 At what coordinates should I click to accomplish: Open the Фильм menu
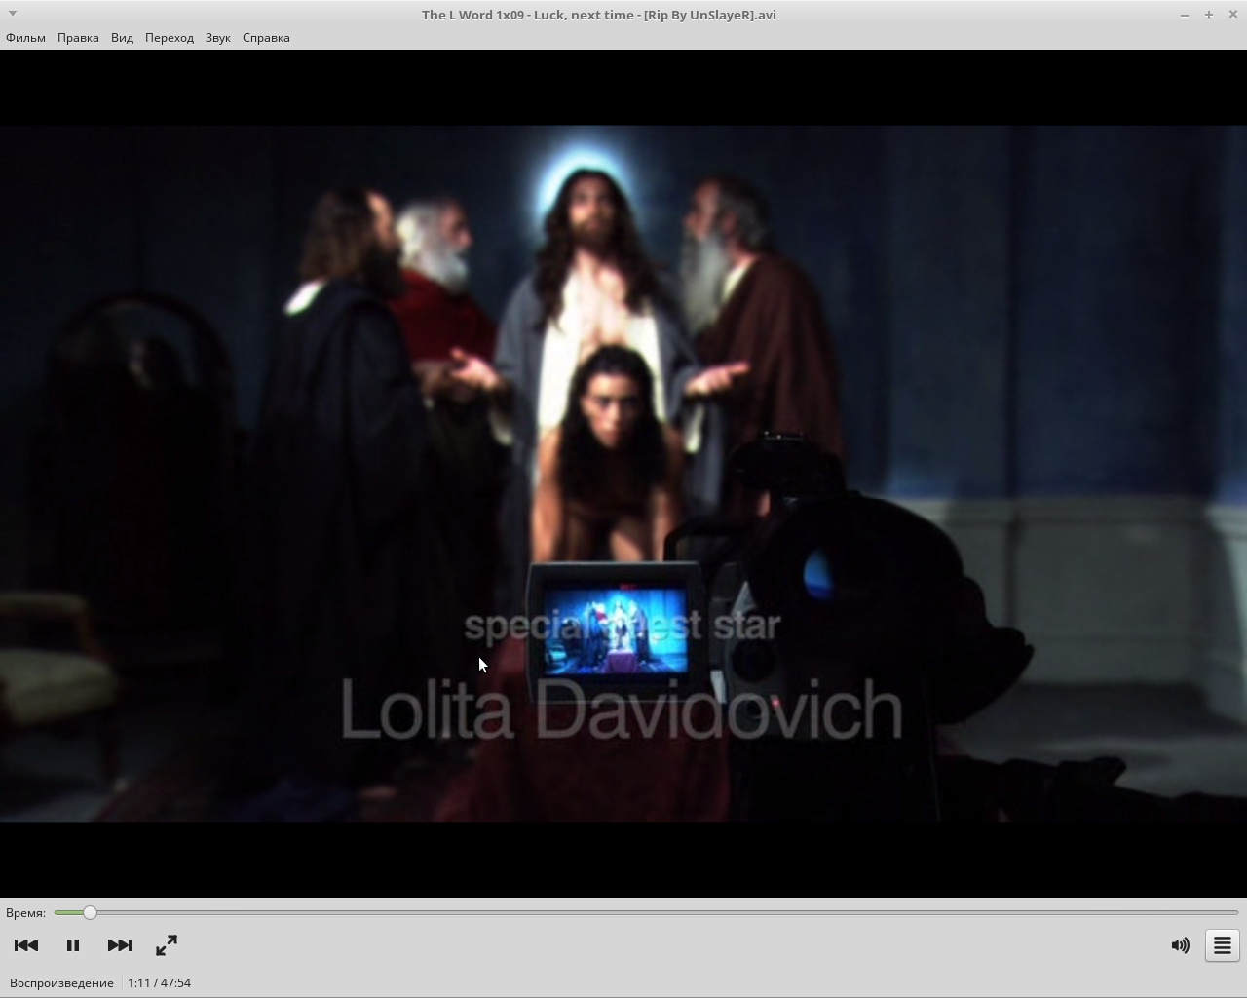tap(25, 38)
